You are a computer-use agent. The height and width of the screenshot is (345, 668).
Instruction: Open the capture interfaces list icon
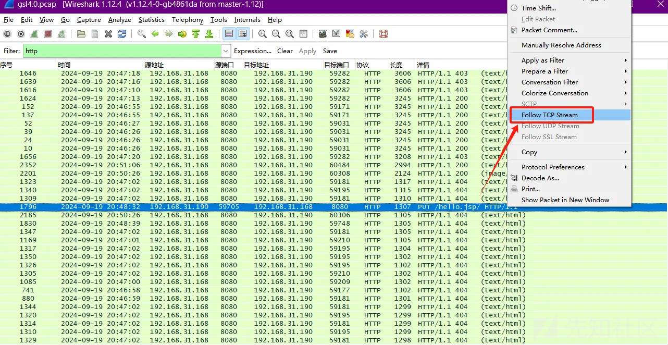(7, 34)
